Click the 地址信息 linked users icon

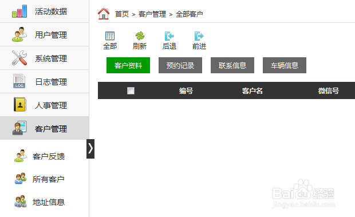(21, 202)
